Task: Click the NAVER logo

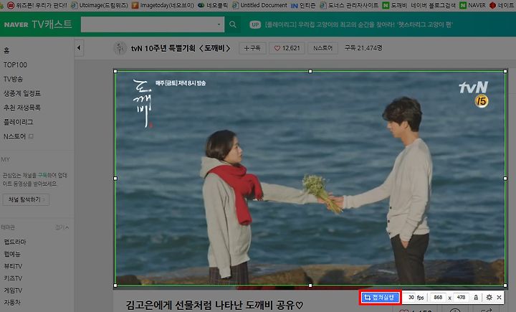Action: [x=16, y=24]
